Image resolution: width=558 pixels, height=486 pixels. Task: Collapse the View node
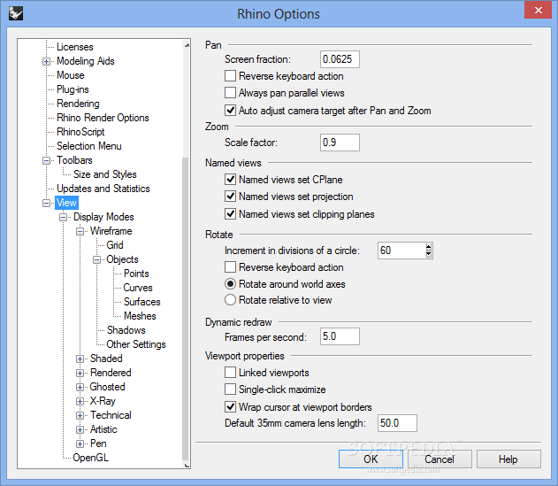46,203
